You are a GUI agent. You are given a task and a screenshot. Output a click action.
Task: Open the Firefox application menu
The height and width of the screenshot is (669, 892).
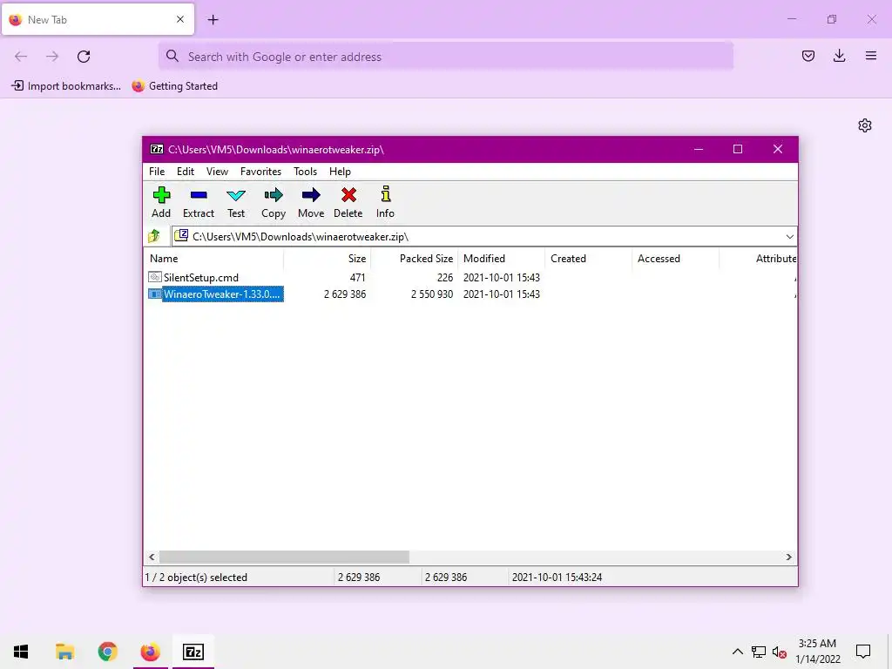tap(870, 56)
